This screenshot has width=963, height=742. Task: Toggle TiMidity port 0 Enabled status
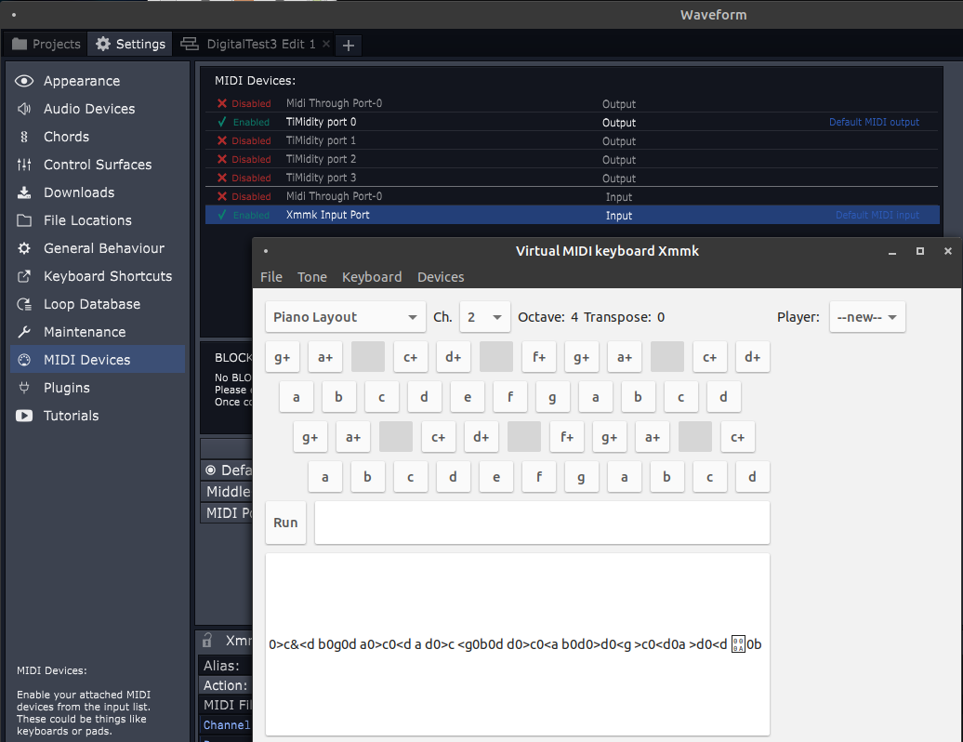coord(244,122)
